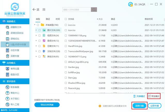Click the 图片文件 picture type icon
165x112 pixels.
pyautogui.click(x=44, y=30)
